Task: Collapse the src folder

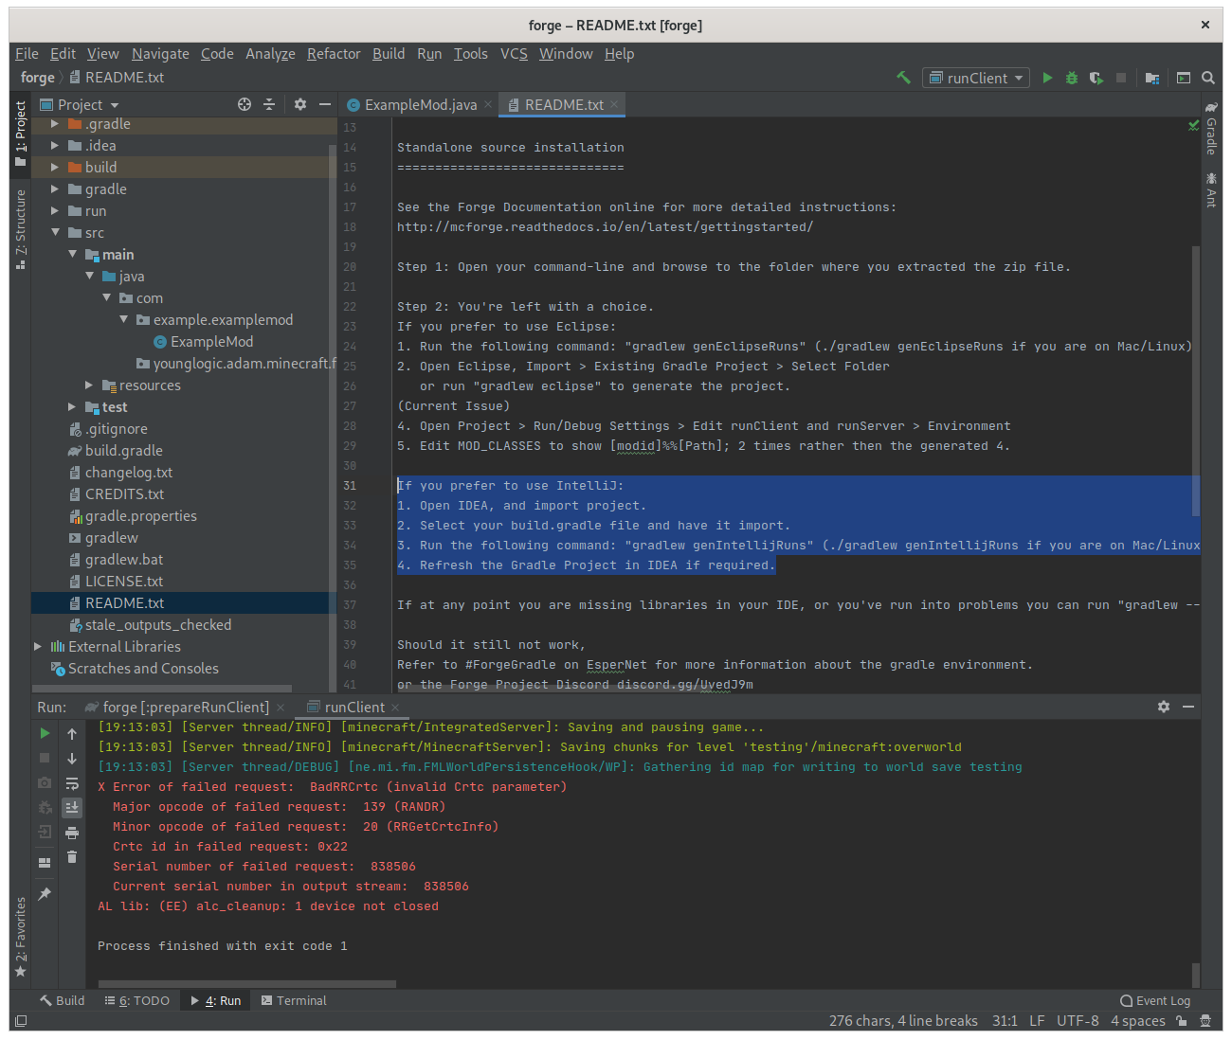Action: pyautogui.click(x=55, y=232)
